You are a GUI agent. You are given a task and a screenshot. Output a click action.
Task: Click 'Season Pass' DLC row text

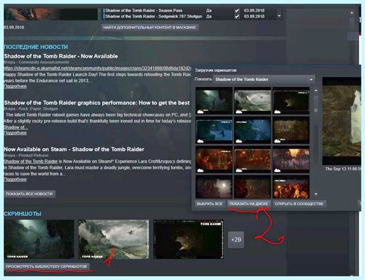(144, 10)
